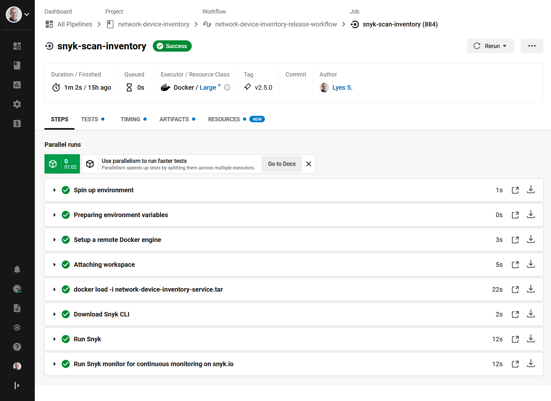
Task: Open Setup a remote Docker engine output externally
Action: pyautogui.click(x=515, y=240)
